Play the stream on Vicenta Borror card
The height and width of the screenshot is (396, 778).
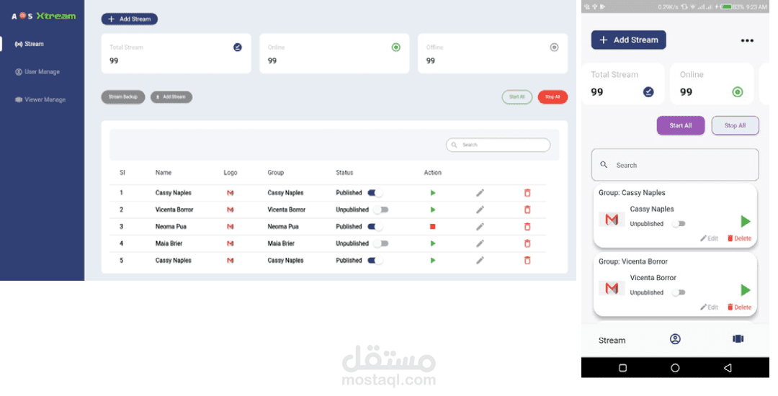tap(745, 290)
